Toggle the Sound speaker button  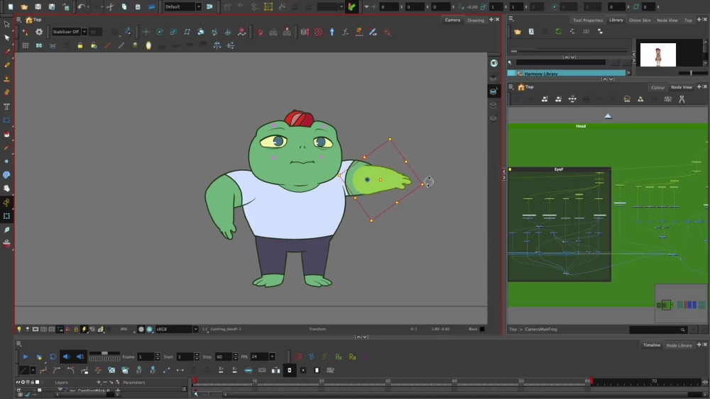(x=67, y=357)
